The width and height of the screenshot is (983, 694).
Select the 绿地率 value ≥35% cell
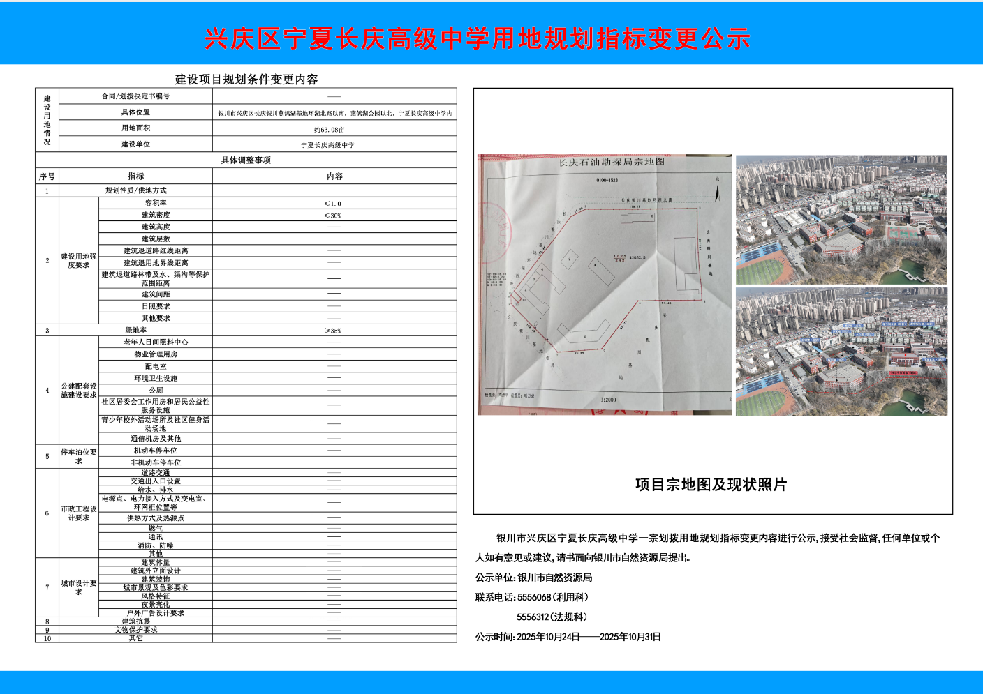334,331
